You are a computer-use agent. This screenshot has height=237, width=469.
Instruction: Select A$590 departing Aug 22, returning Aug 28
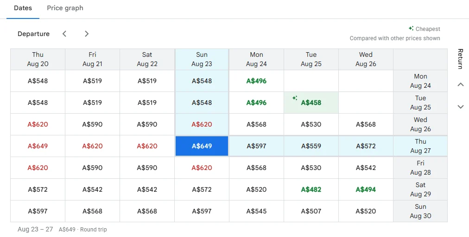pyautogui.click(x=147, y=168)
